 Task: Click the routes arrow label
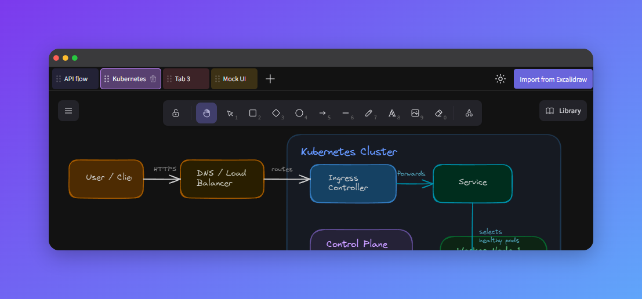pos(282,169)
